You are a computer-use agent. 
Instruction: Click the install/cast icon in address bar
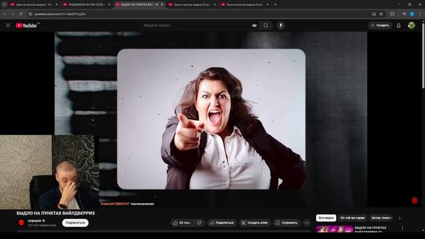click(x=374, y=14)
